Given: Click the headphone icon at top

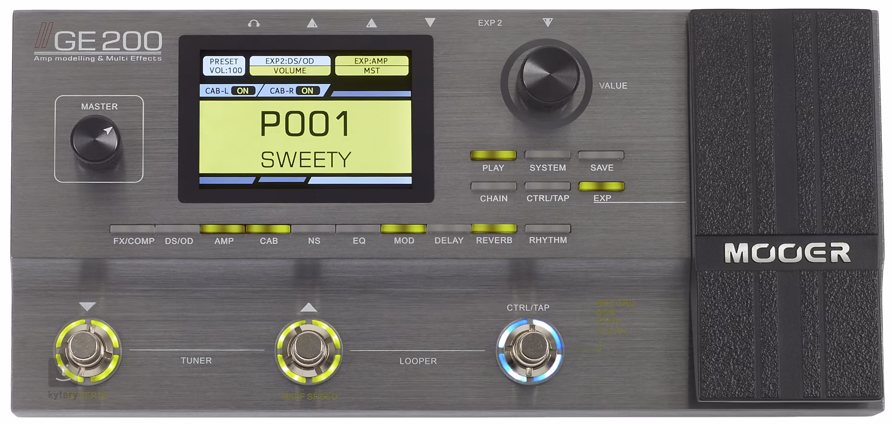Looking at the screenshot, I should coord(254,23).
